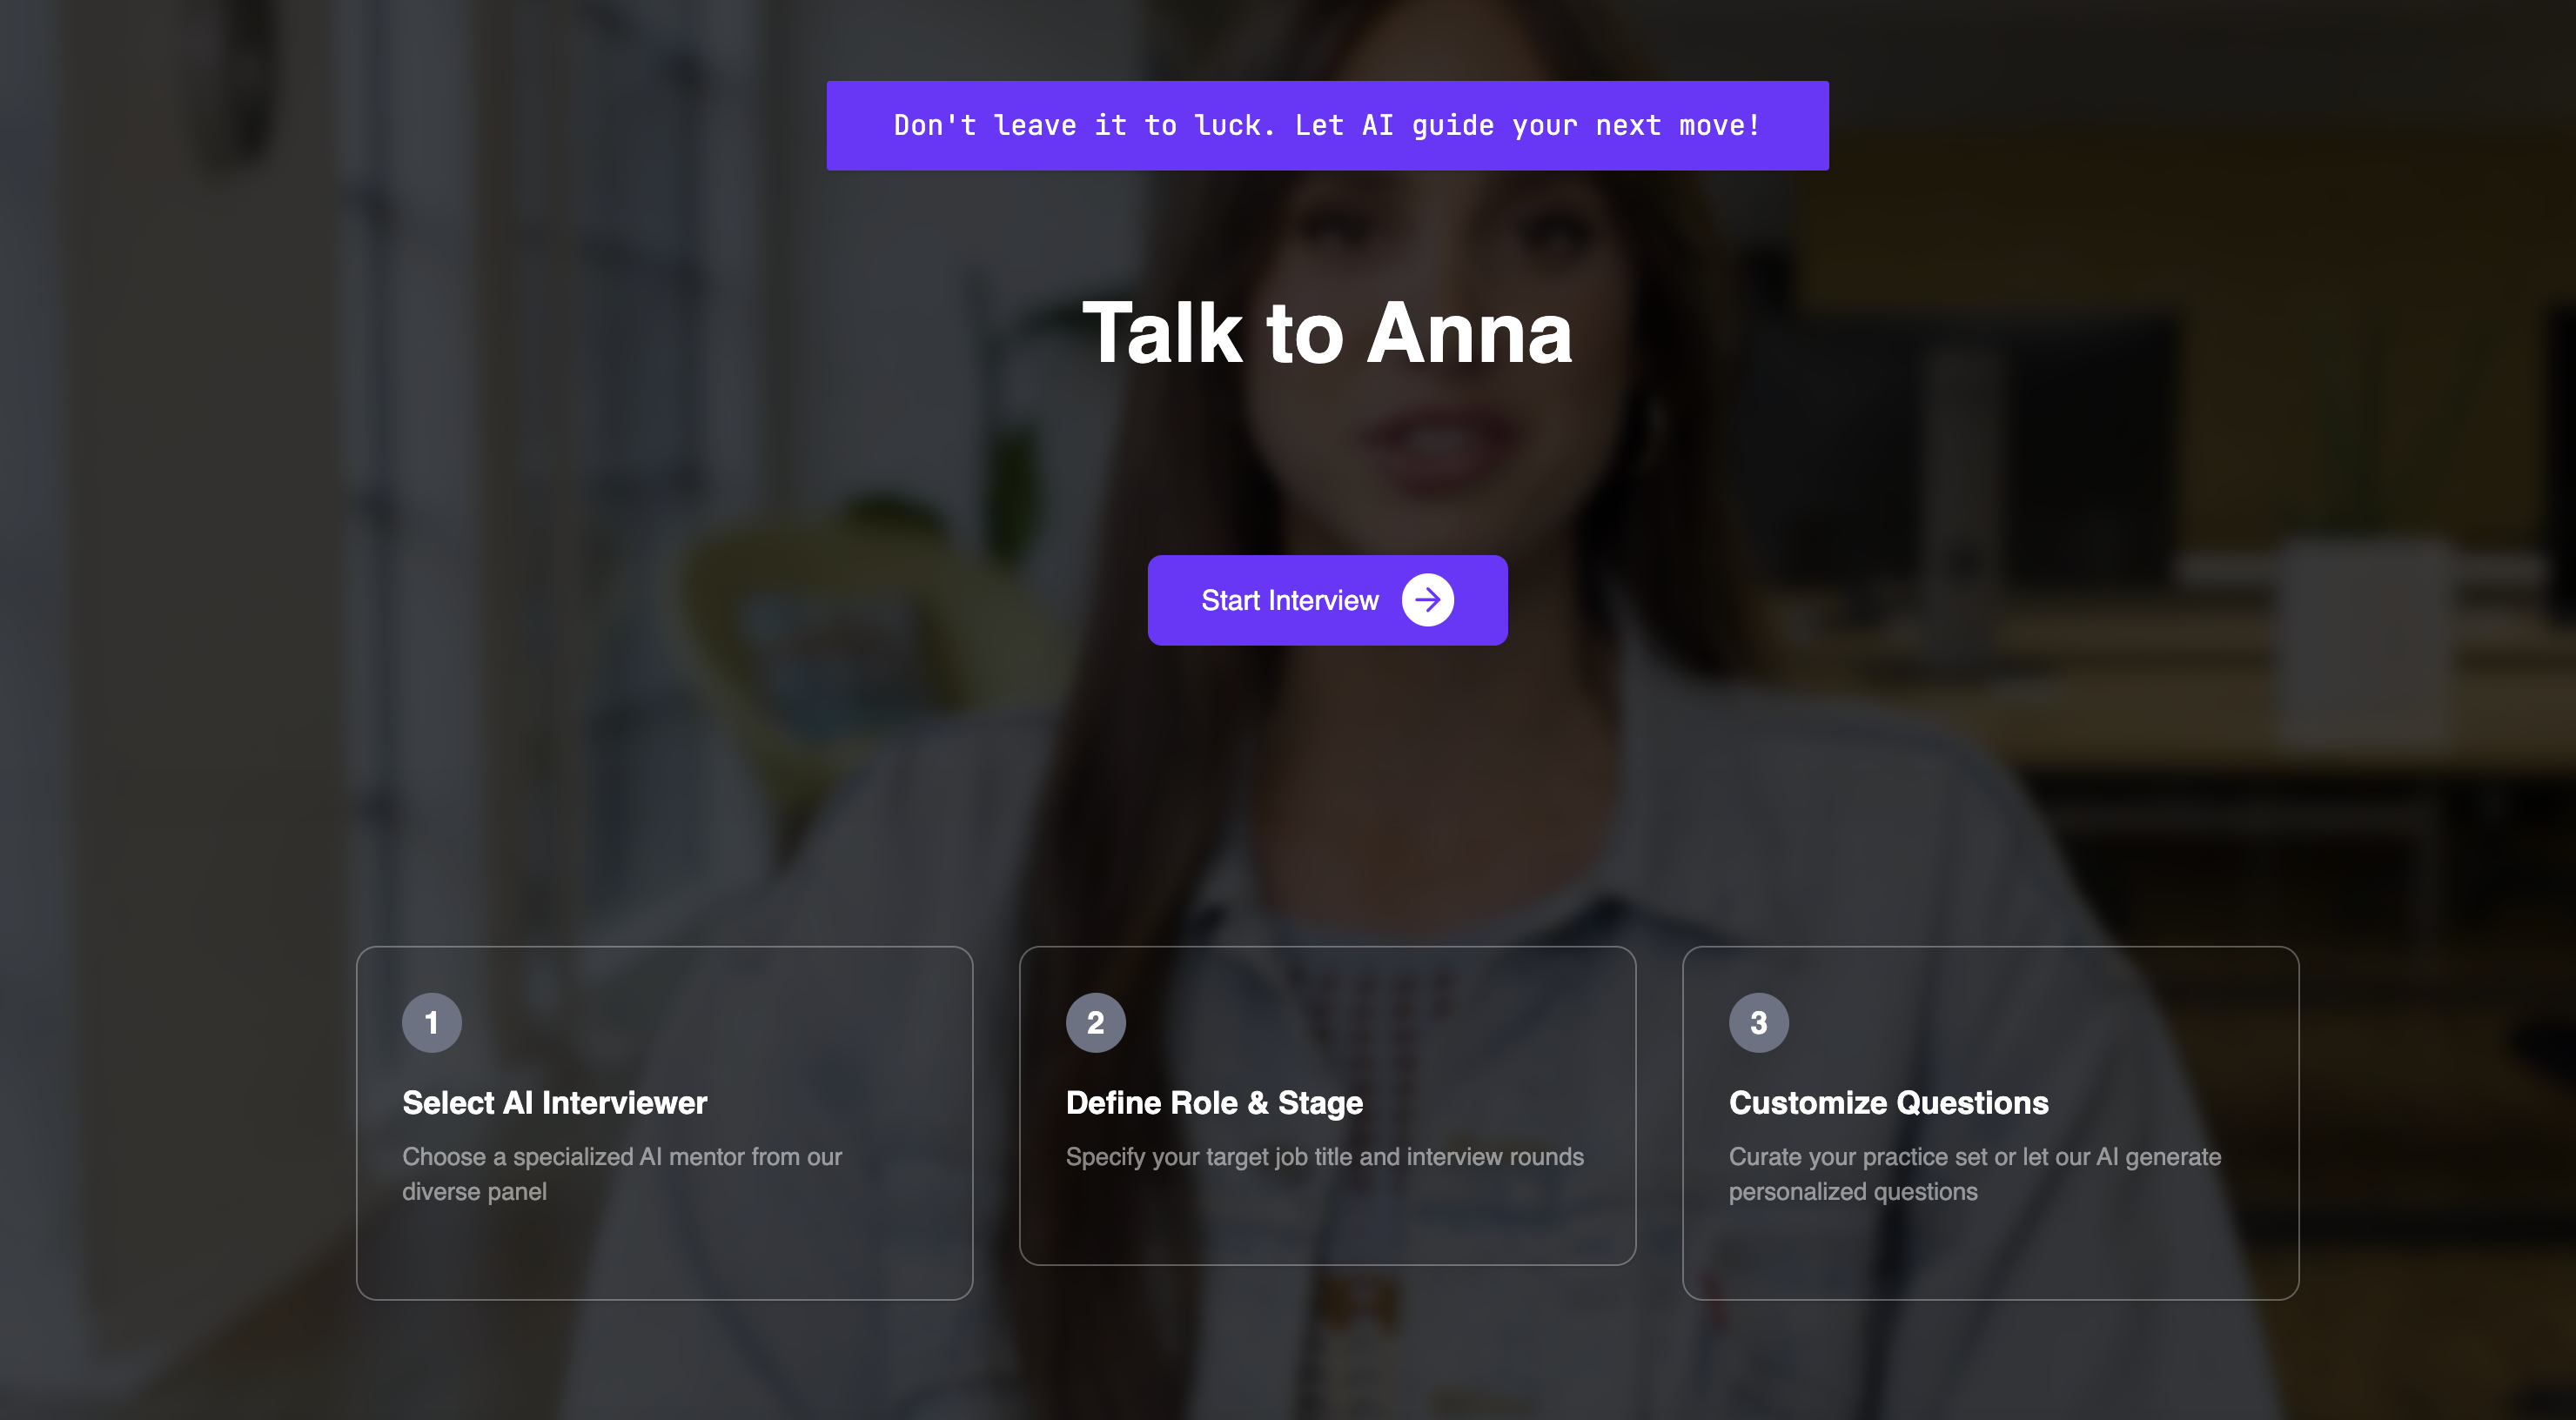2576x1420 pixels.
Task: Click the Talk to Anna heading
Action: click(1327, 333)
